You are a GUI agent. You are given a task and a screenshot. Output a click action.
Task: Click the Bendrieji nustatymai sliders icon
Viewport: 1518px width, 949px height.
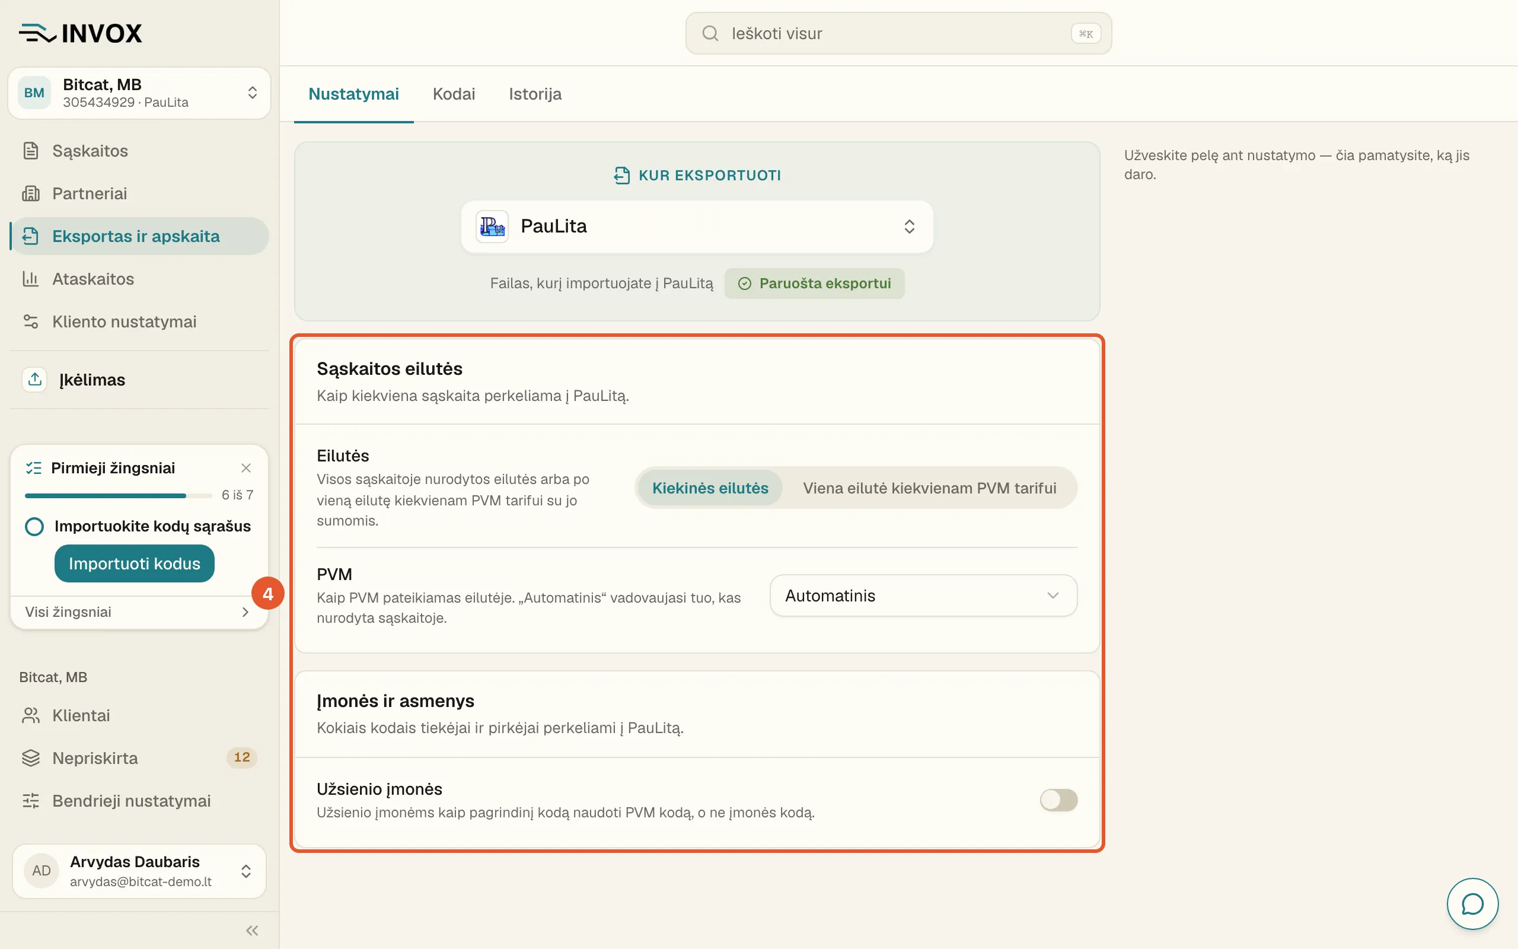tap(31, 800)
